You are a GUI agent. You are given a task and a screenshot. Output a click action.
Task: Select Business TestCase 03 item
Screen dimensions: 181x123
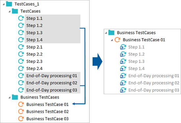click(x=47, y=119)
